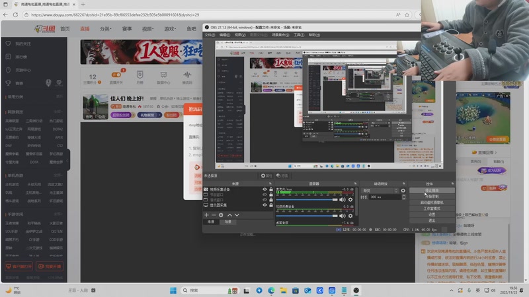Toggle visibility of second source row
529x297 pixels.
(265, 195)
